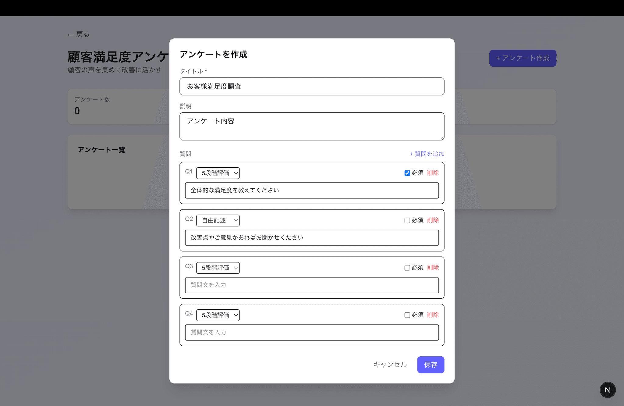
Task: Click the 保存 save button
Action: pyautogui.click(x=431, y=365)
